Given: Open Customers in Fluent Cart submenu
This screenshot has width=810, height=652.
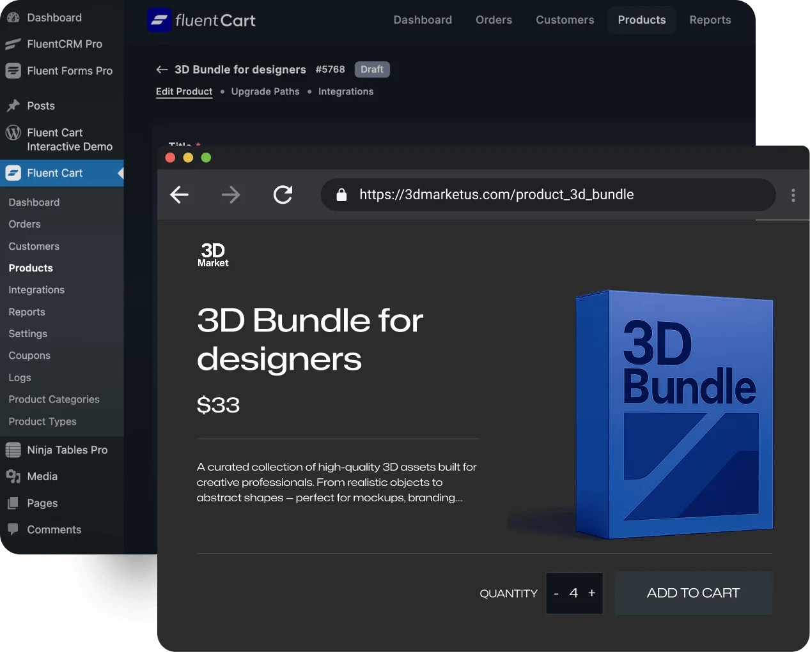Looking at the screenshot, I should click(x=34, y=246).
